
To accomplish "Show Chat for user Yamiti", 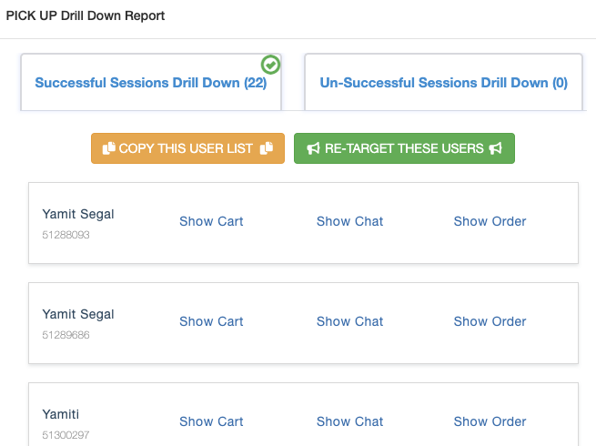I will tap(350, 421).
